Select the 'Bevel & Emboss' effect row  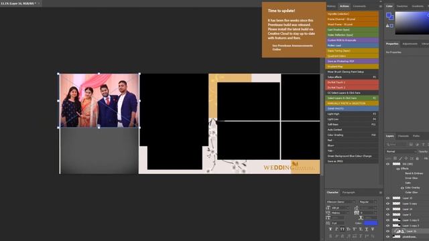pos(414,173)
